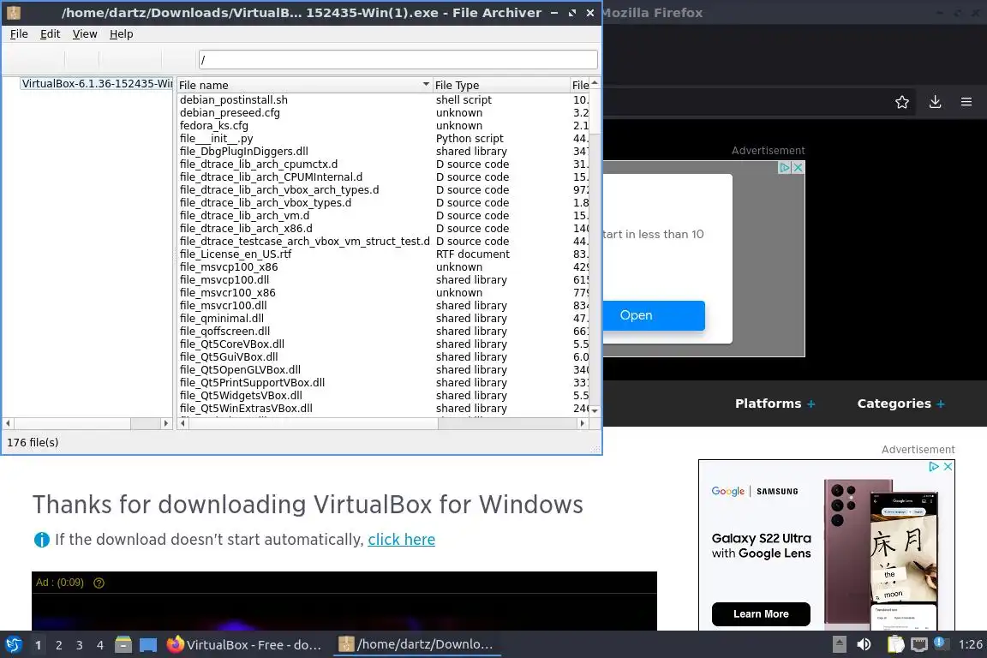The height and width of the screenshot is (658, 987).
Task: Click the blue Open button in the ad
Action: pos(654,315)
